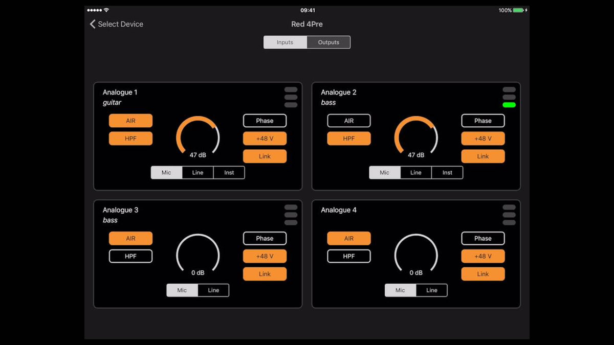The height and width of the screenshot is (345, 614).
Task: Select Mic input for Analogue 1
Action: coord(166,173)
